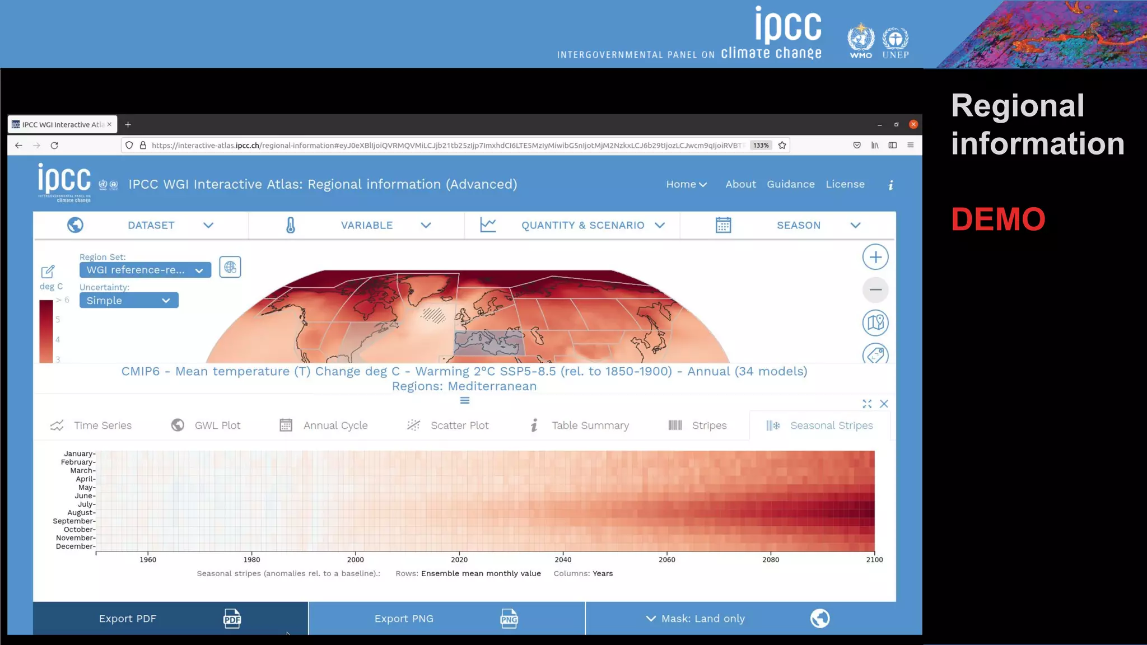Click the browser back arrow
The width and height of the screenshot is (1147, 645).
(x=18, y=146)
